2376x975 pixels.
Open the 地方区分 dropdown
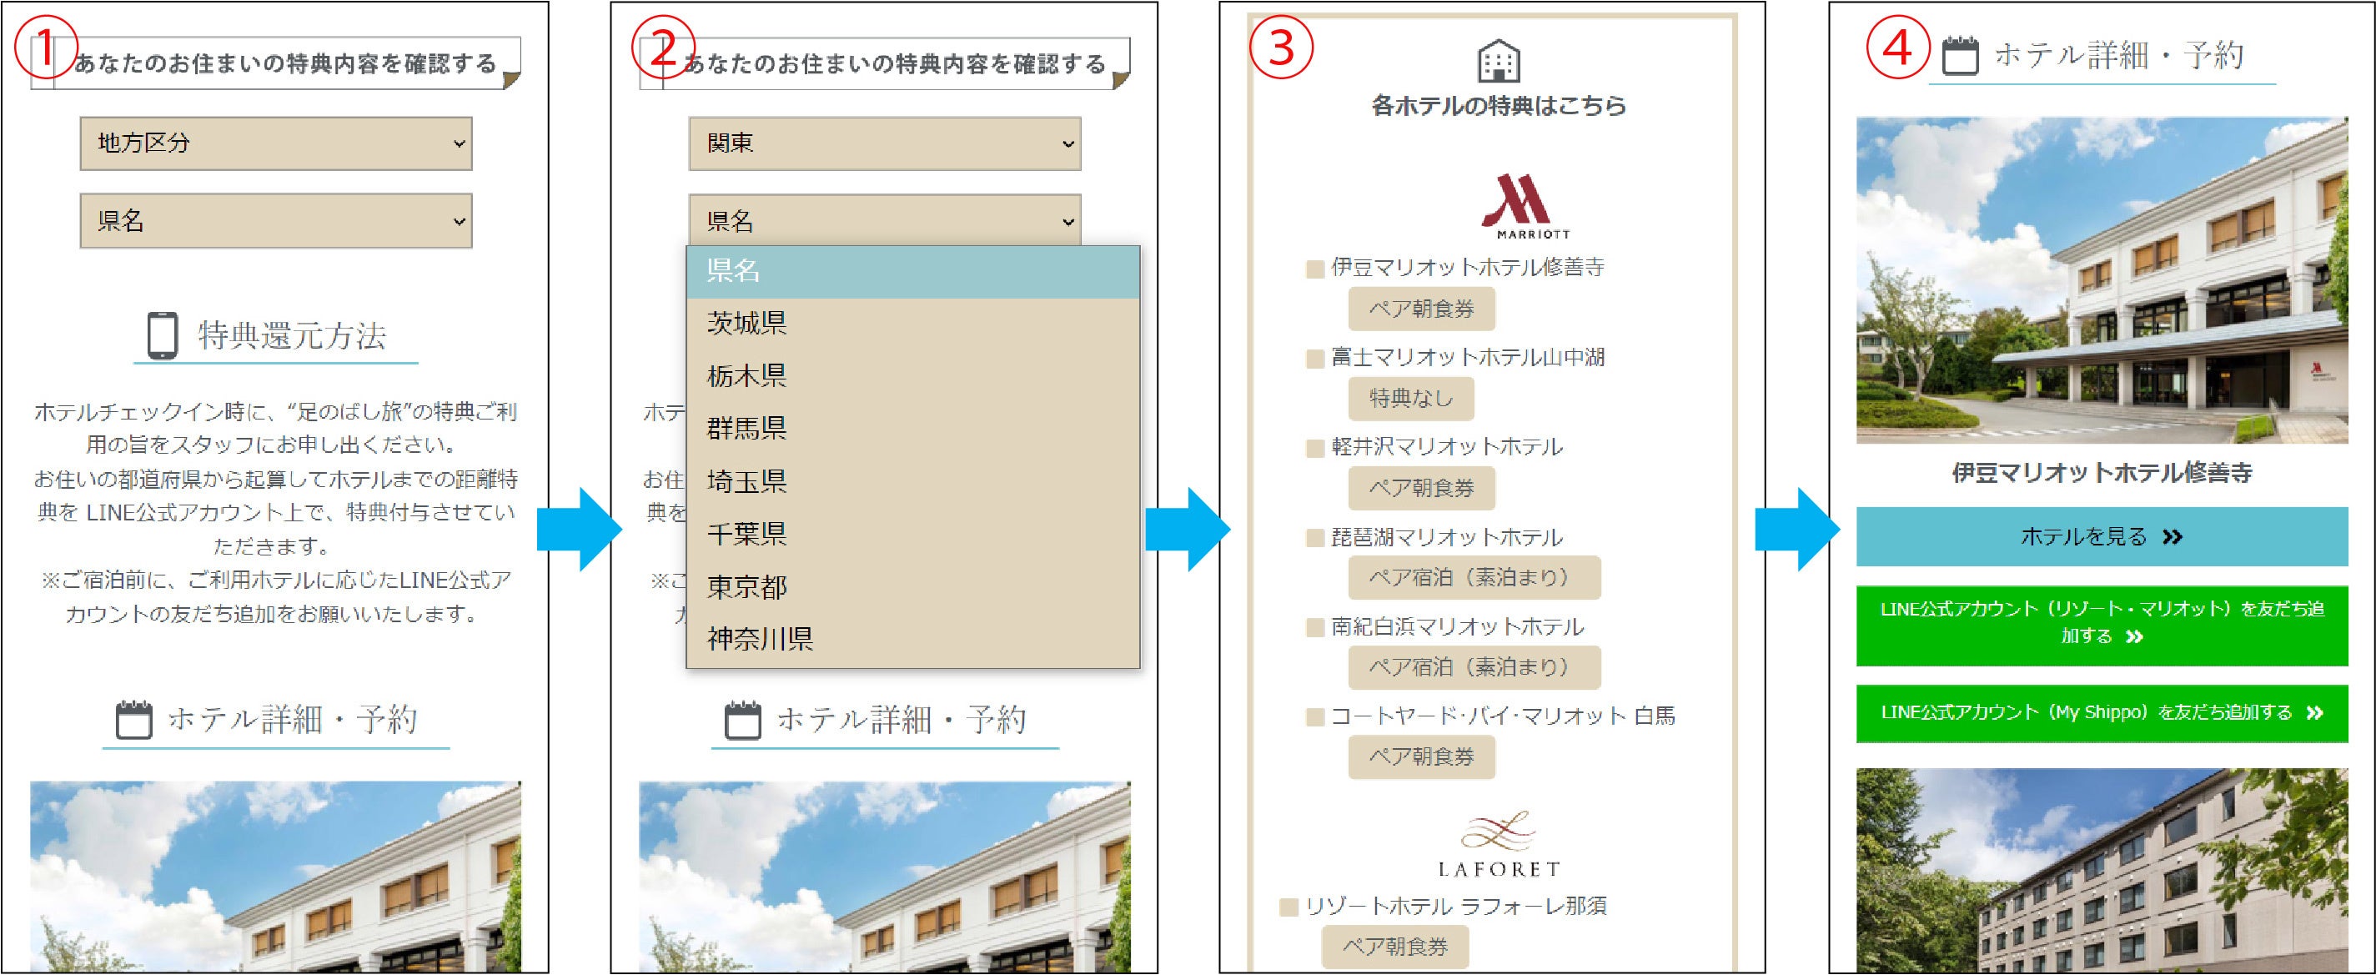[273, 144]
